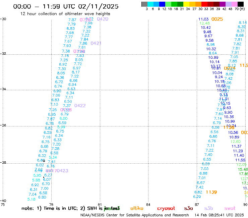Select the '7.04' wave height value
This screenshot has height=218, width=248.
coord(33,195)
